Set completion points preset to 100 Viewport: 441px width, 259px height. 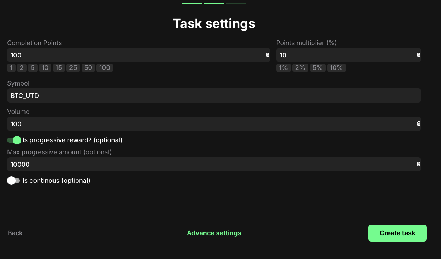pyautogui.click(x=105, y=68)
